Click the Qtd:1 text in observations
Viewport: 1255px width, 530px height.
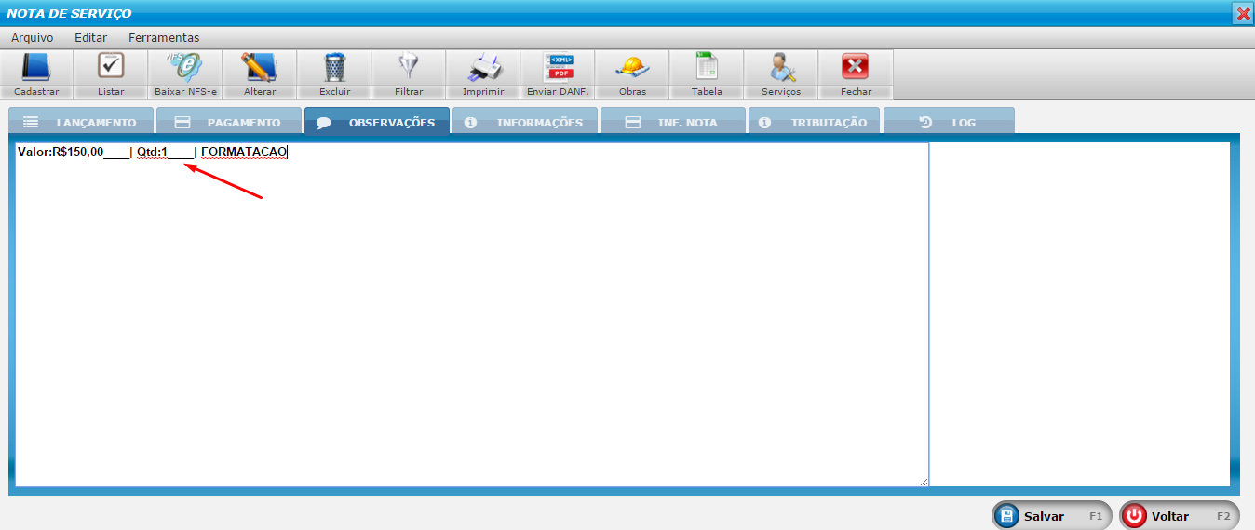point(152,152)
